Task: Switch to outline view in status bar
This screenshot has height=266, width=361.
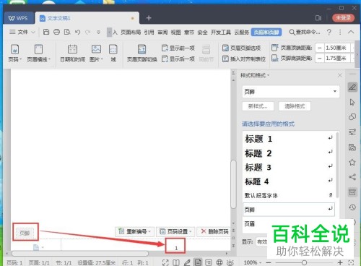Action: coord(209,262)
